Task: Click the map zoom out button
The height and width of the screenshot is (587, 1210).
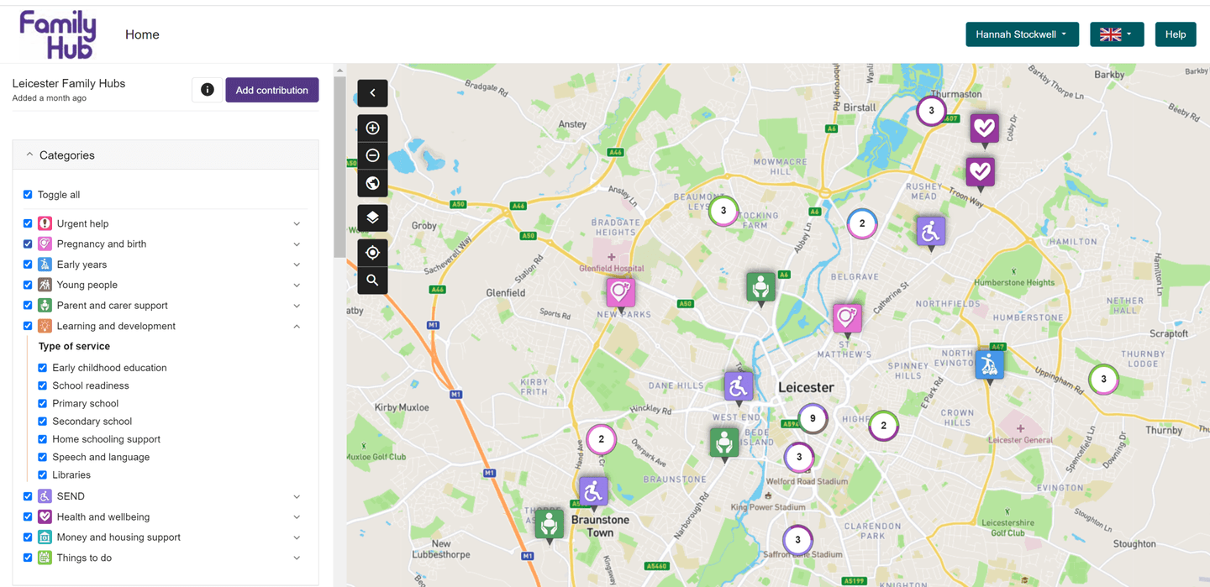Action: coord(372,155)
